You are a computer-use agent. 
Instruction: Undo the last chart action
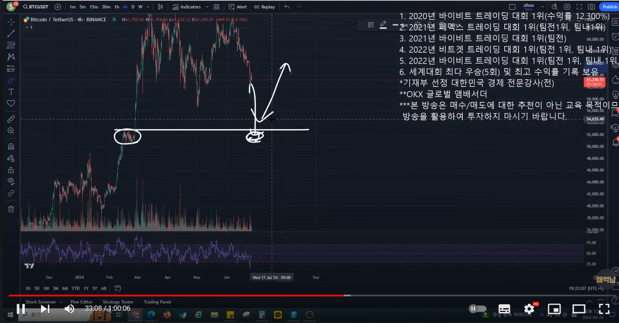point(287,7)
